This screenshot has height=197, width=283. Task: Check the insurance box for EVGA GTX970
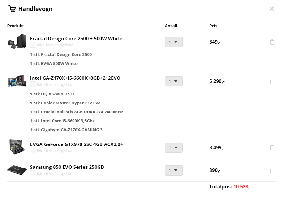33,151
